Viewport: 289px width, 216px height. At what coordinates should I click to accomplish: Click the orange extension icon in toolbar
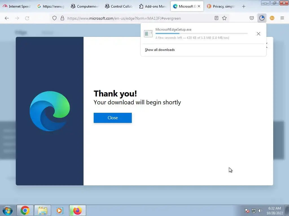[x=272, y=18]
